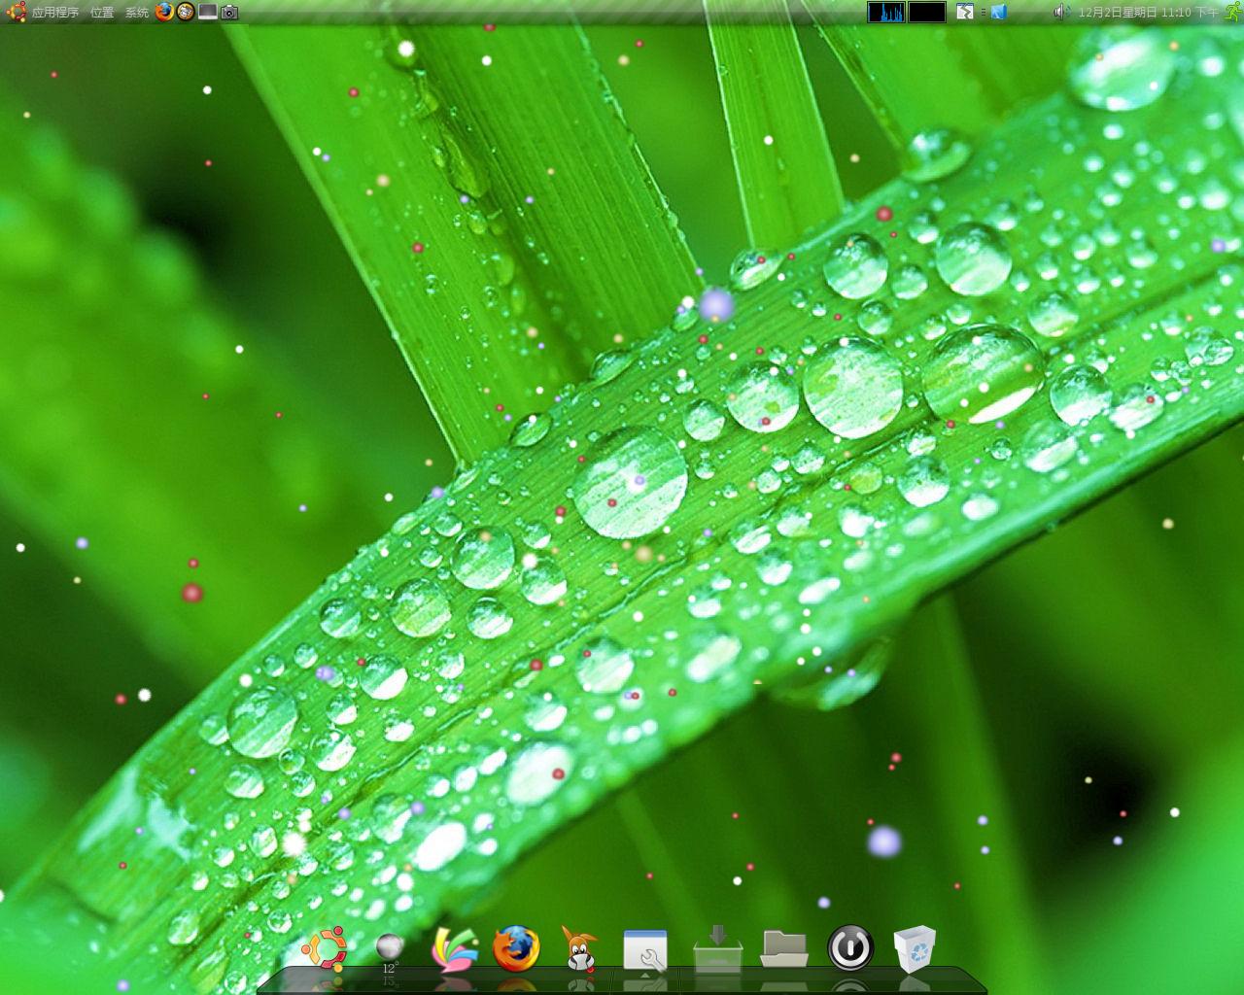
Task: Open the download tray stack in the dock
Action: (x=718, y=948)
